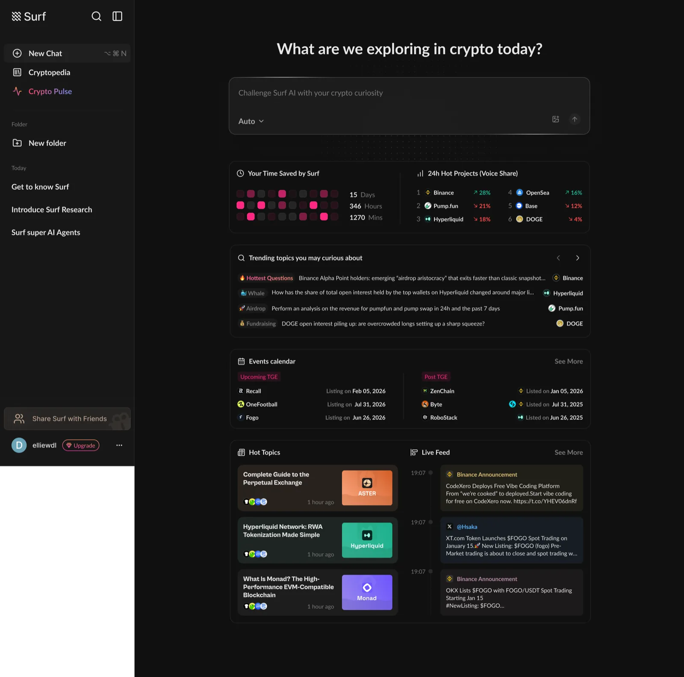Open OneFootball upcoming TGE event
Screen dimensions: 684x677
coord(312,404)
